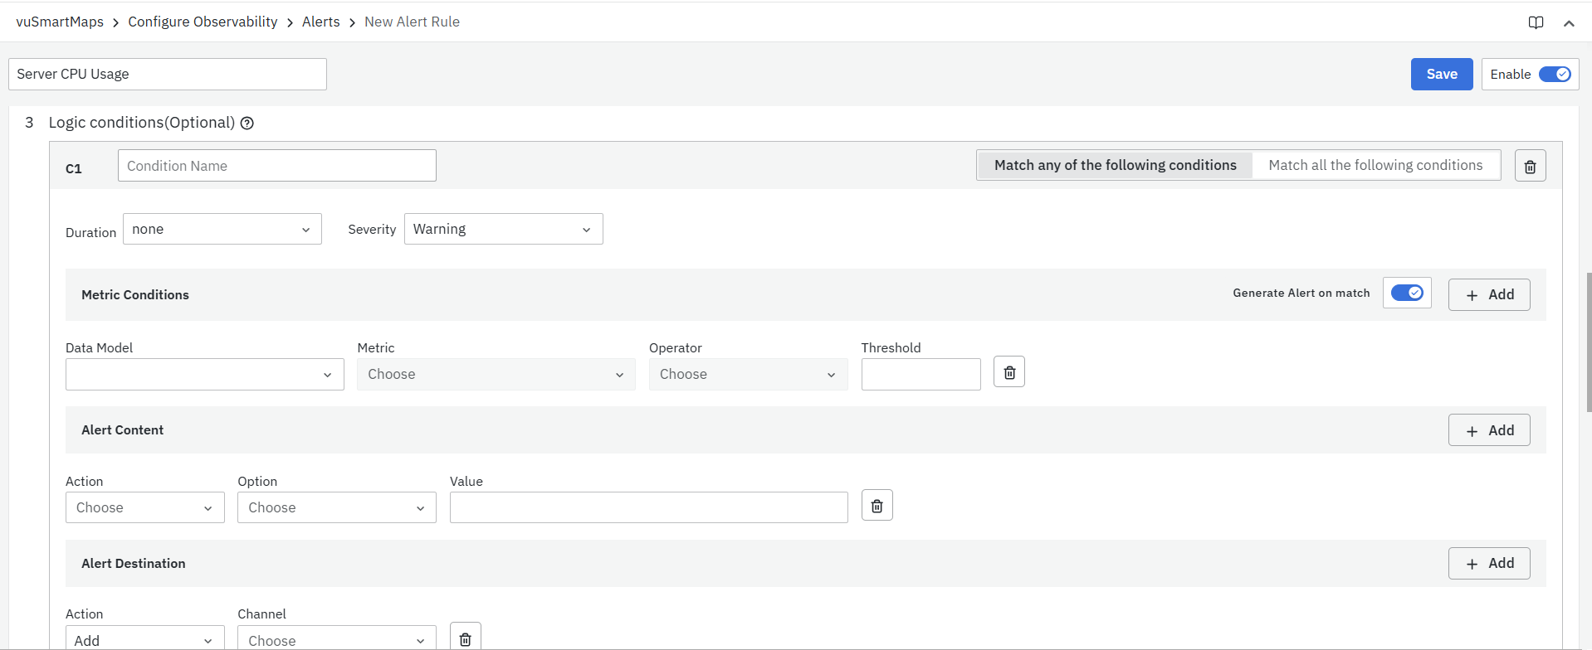Collapse the header using the up chevron
Viewport: 1592px width, 650px height.
[x=1569, y=23]
